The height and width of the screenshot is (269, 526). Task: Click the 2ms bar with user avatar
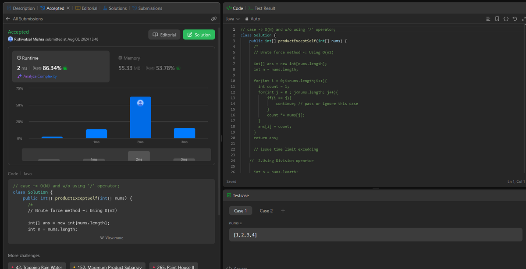(x=140, y=117)
